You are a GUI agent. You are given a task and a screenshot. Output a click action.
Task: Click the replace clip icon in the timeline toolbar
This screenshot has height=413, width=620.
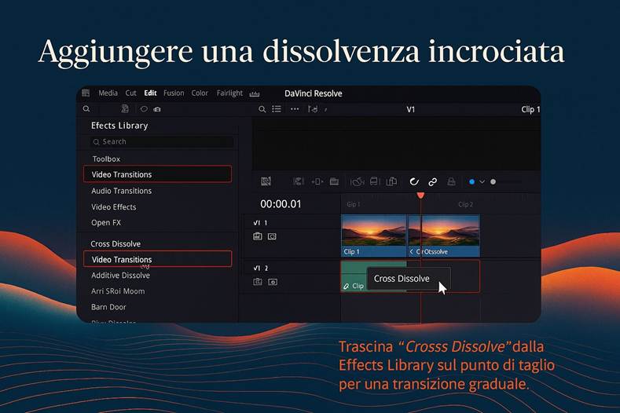374,181
